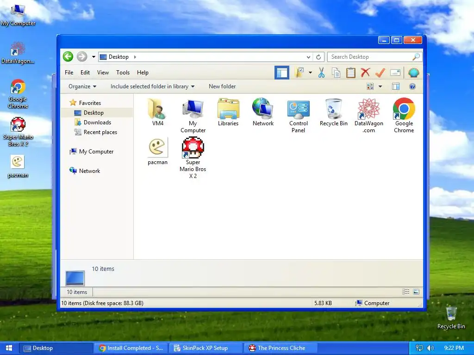Switch to the SkinPack XP Setup taskbar item
474x355 pixels.
(x=206, y=348)
